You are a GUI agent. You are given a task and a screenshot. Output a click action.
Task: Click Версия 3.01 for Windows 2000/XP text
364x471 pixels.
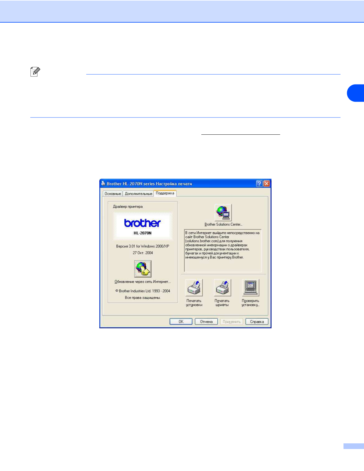pyautogui.click(x=143, y=246)
